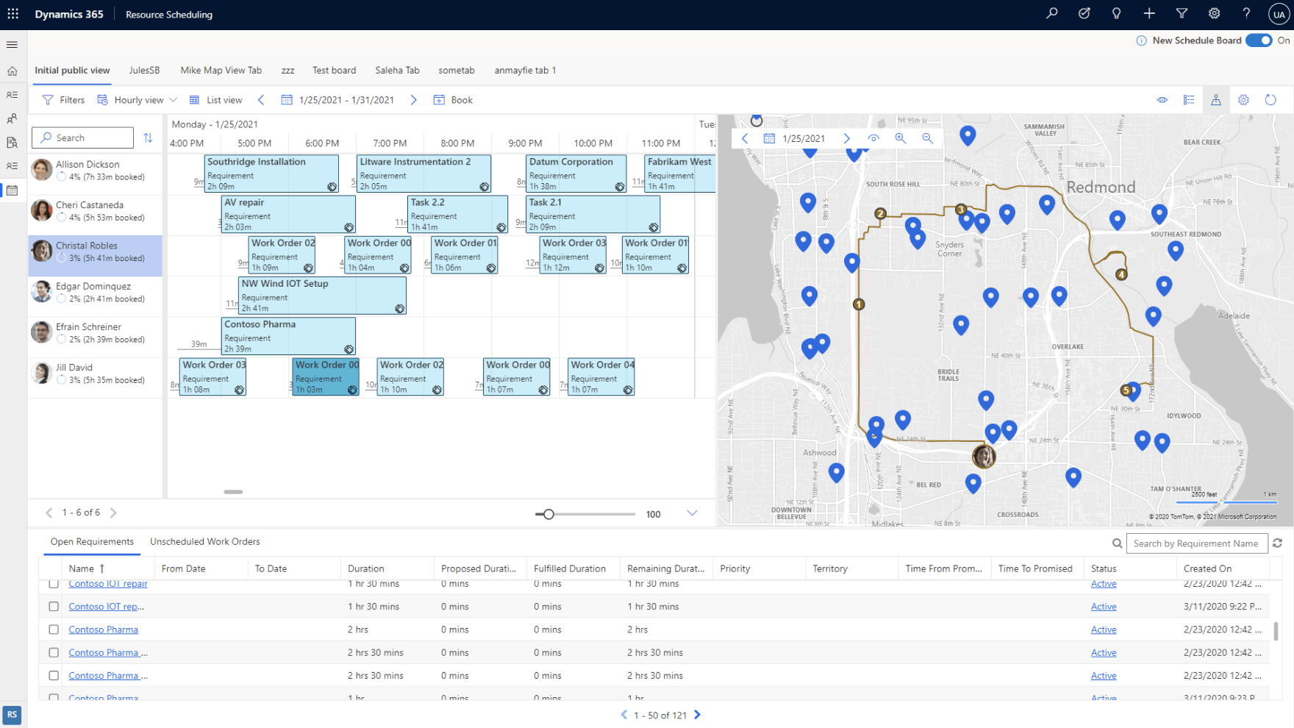Open the Test board tab
This screenshot has height=728, width=1294.
point(334,70)
